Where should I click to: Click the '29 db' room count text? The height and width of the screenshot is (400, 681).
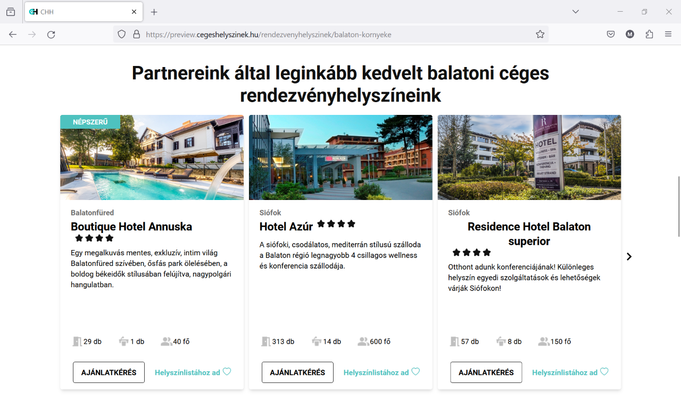pos(93,341)
